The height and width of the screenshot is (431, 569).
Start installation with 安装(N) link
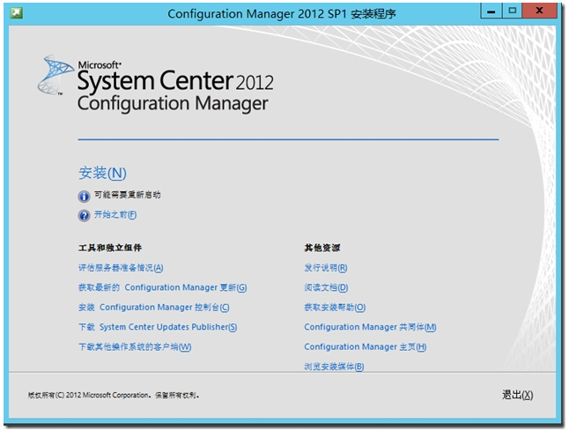pyautogui.click(x=102, y=174)
